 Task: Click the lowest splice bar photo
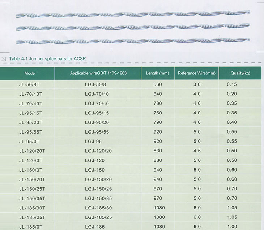tap(133, 41)
